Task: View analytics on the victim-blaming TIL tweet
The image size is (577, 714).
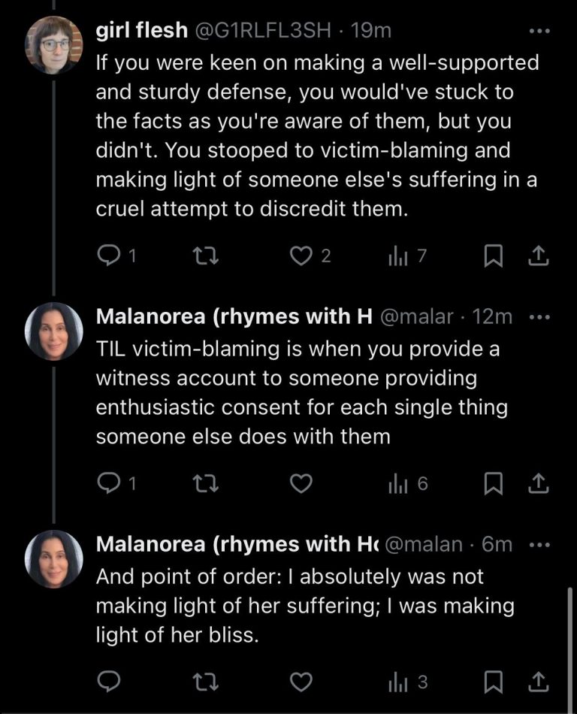Action: (408, 484)
